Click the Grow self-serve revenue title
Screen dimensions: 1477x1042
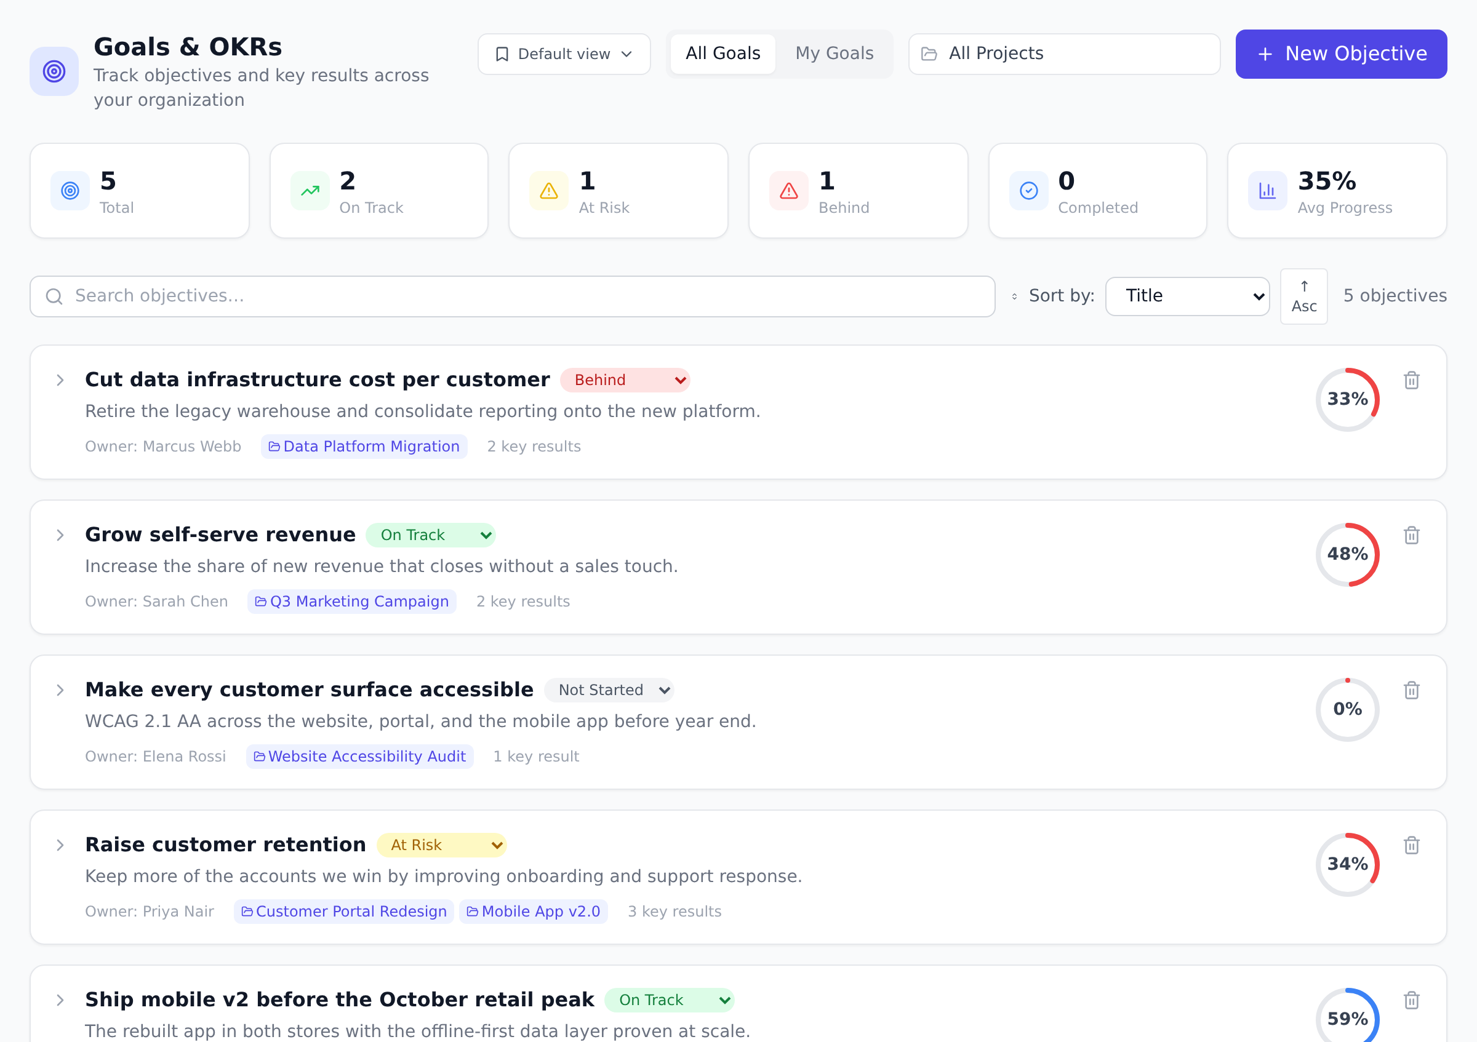(x=220, y=535)
